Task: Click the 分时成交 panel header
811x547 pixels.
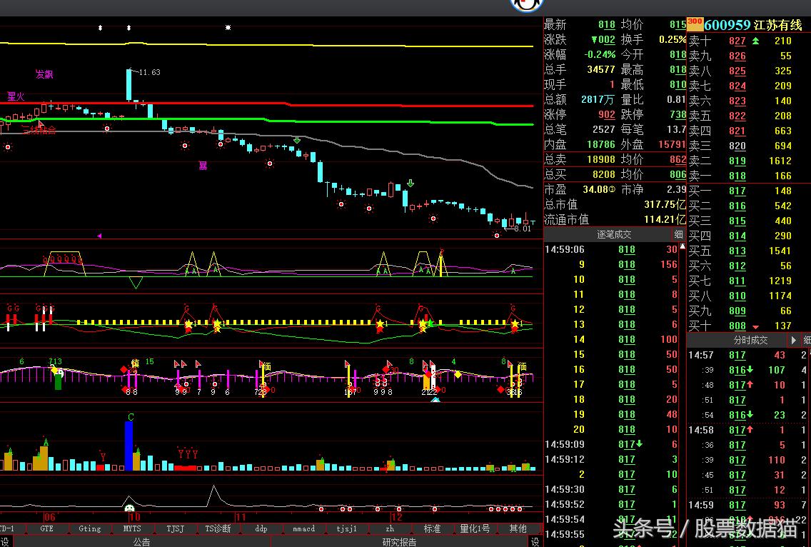Action: coord(750,340)
